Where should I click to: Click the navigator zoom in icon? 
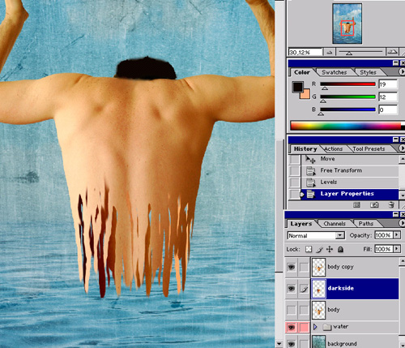tap(393, 52)
